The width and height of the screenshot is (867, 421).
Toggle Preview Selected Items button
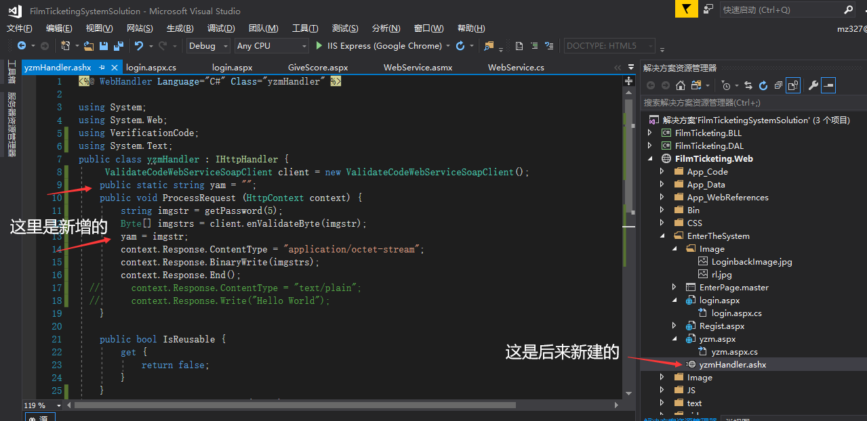point(828,85)
